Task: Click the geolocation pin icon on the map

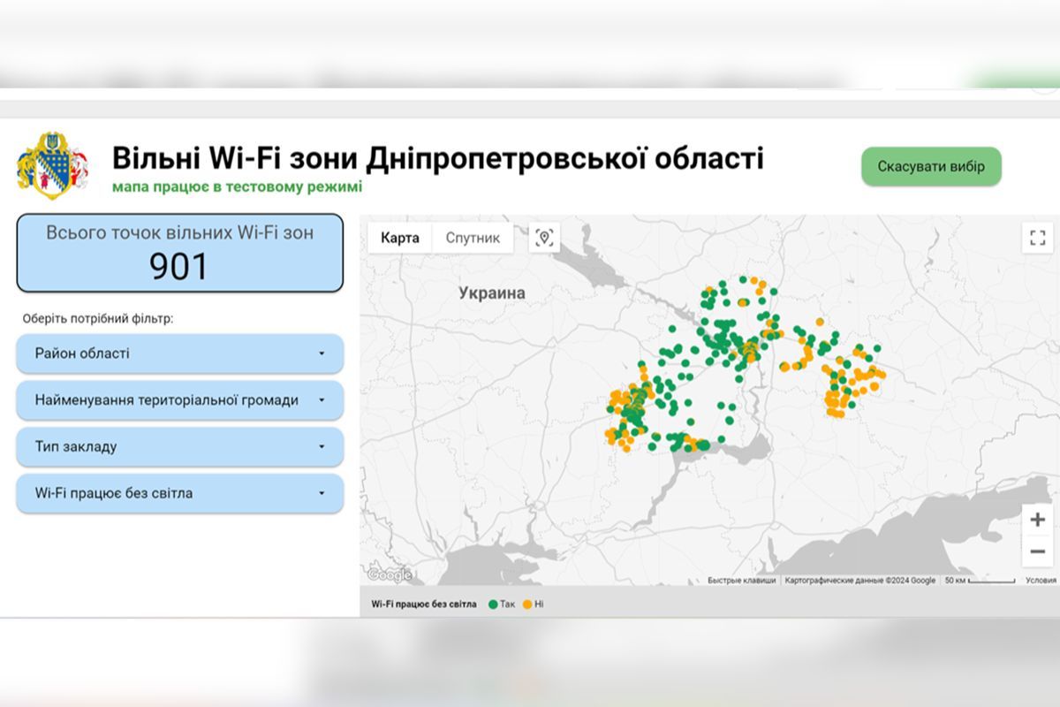Action: coord(544,236)
